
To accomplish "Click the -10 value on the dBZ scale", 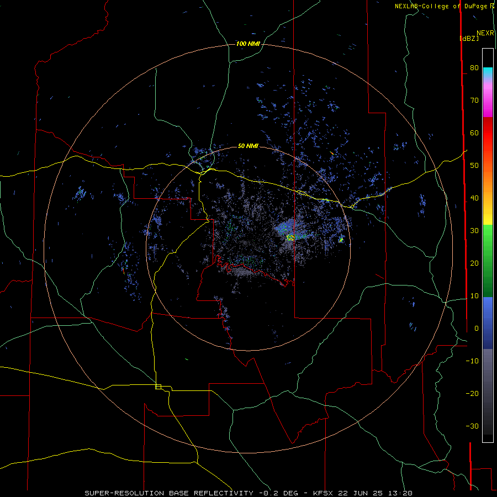I will coord(472,361).
